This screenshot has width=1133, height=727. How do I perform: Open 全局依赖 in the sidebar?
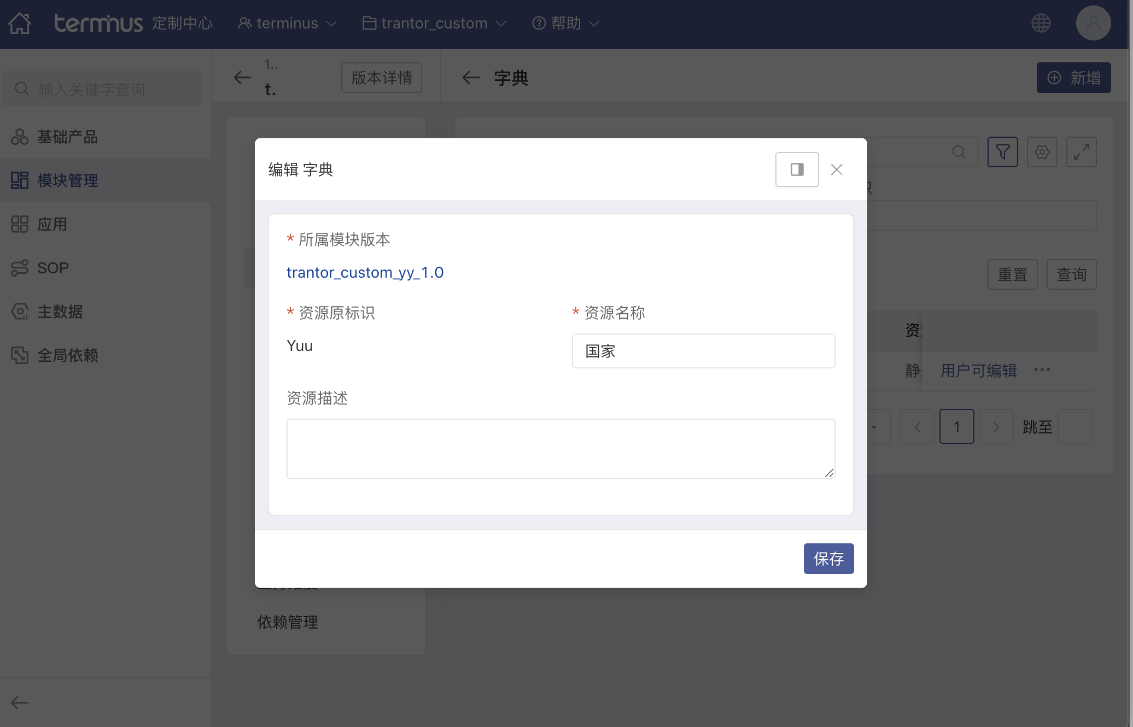click(106, 355)
